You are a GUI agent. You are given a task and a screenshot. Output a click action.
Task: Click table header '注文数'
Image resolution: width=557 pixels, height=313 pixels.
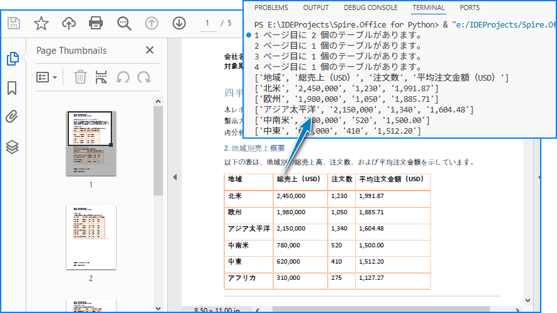tap(341, 182)
